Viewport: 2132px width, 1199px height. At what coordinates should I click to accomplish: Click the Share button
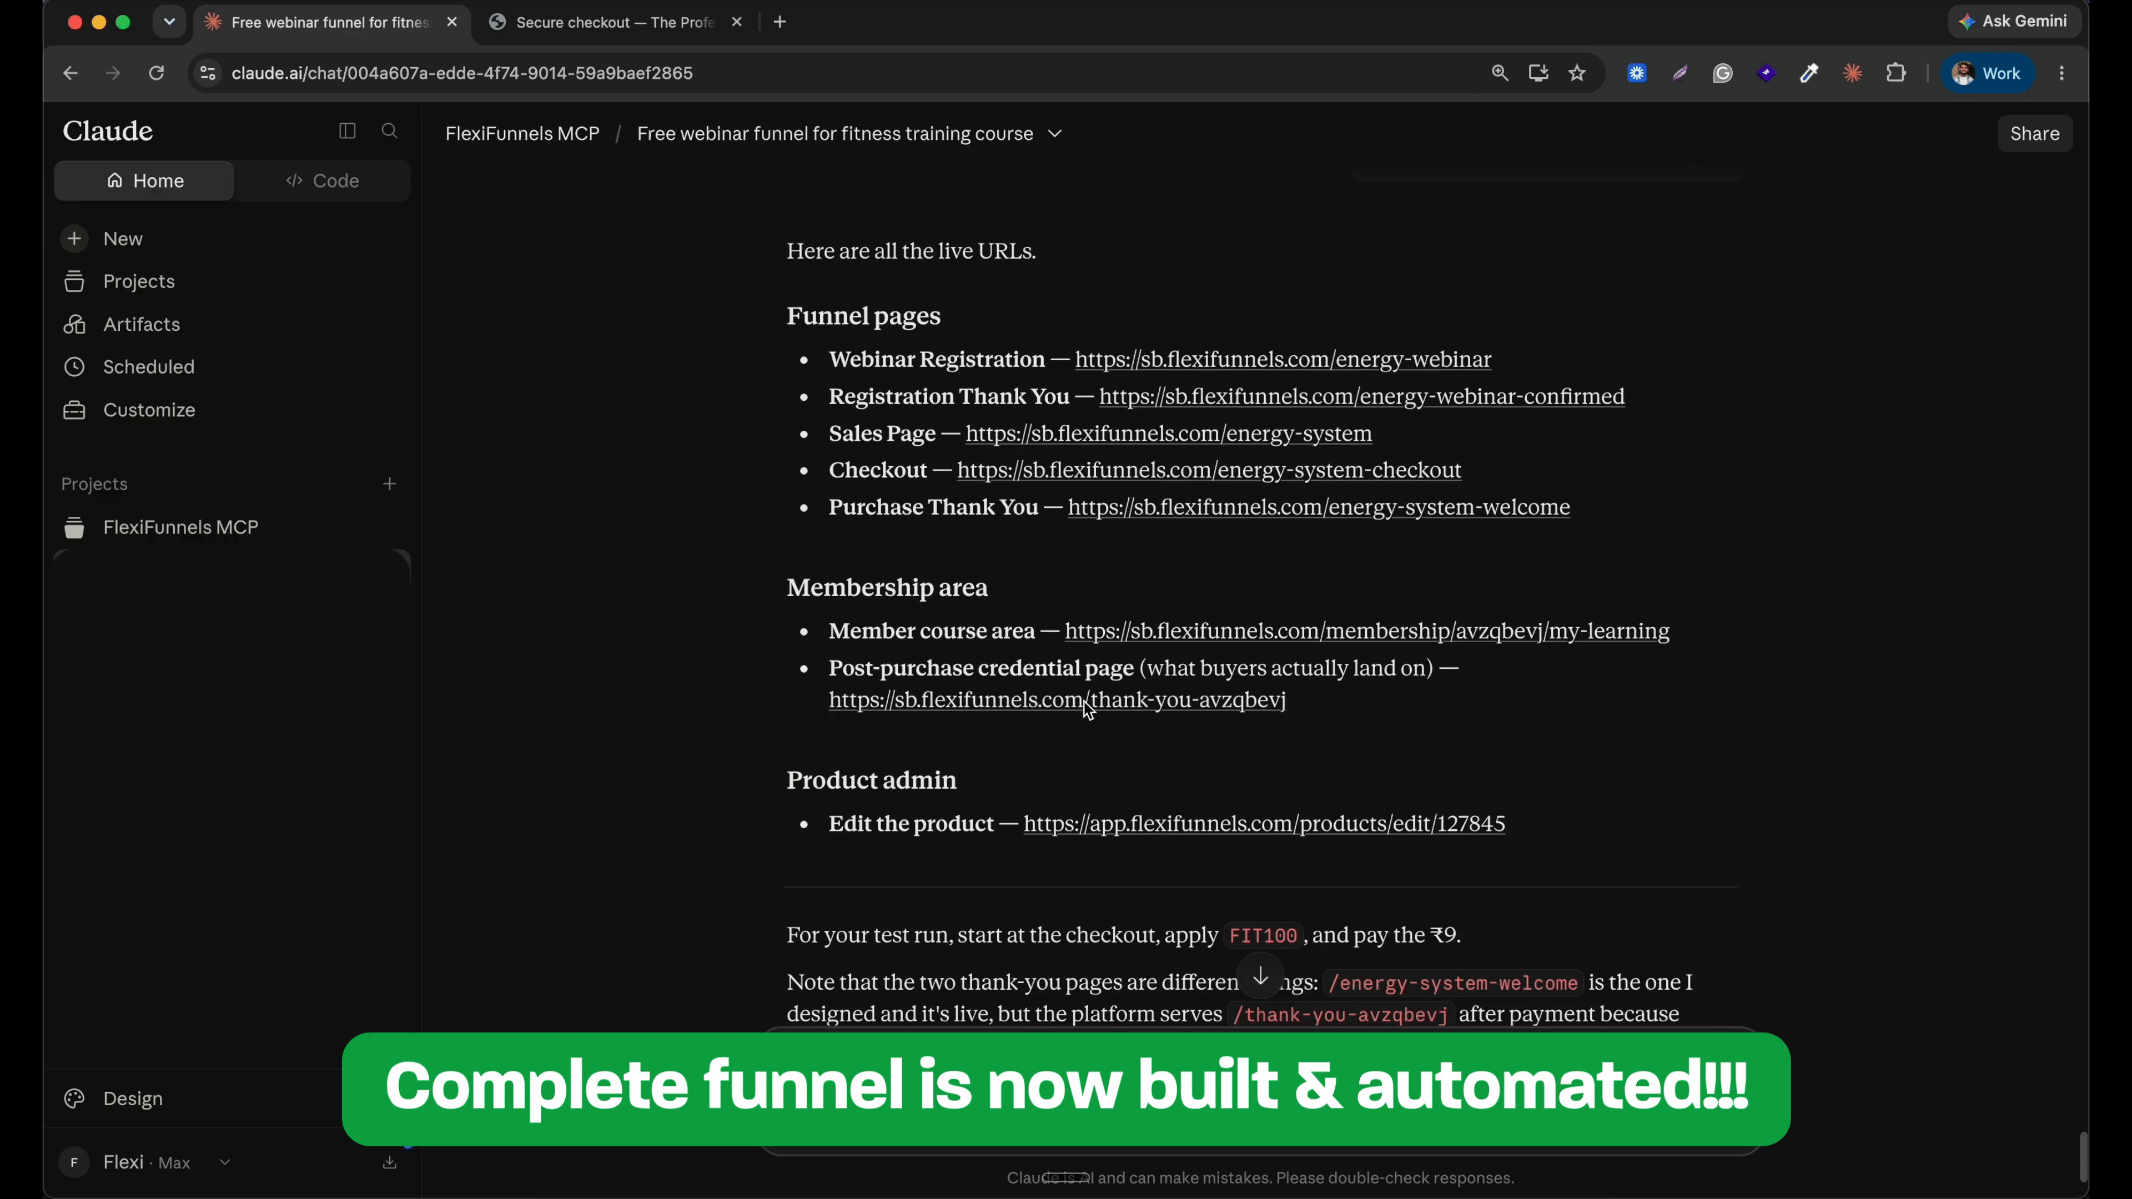point(2034,134)
